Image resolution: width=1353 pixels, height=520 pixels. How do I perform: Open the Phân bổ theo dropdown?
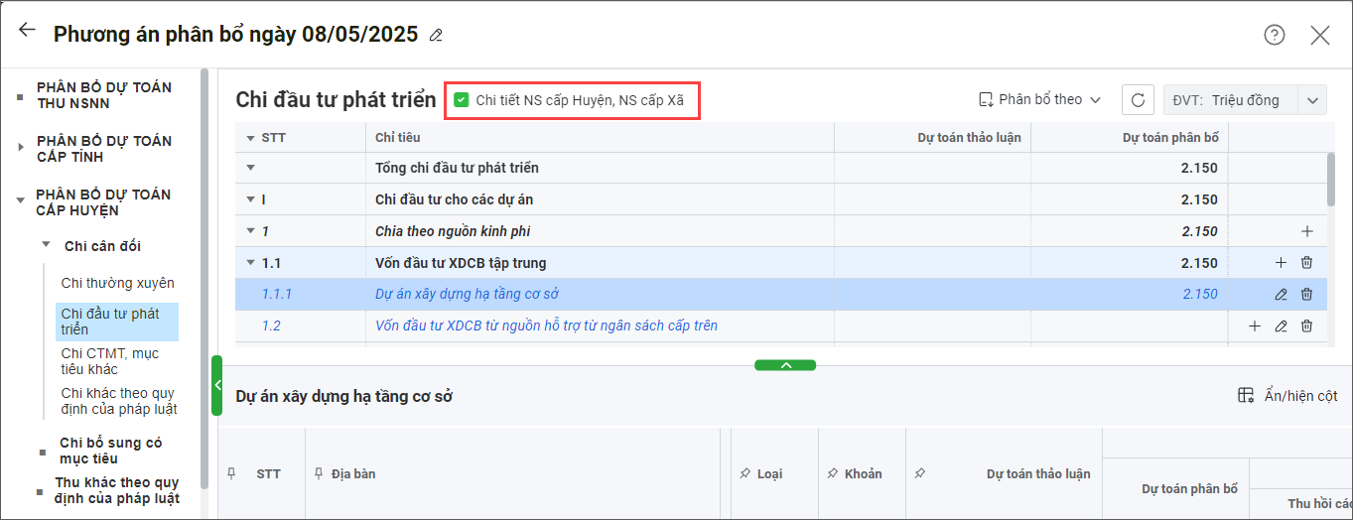[x=1040, y=100]
